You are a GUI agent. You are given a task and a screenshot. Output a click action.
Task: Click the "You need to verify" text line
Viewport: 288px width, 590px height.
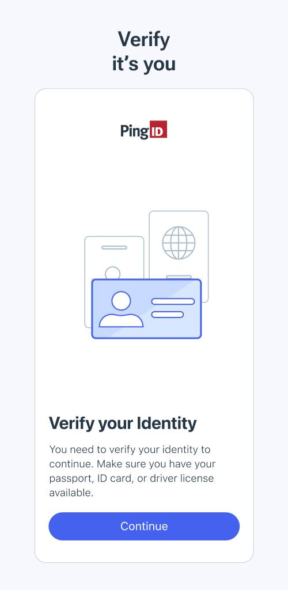click(x=130, y=449)
